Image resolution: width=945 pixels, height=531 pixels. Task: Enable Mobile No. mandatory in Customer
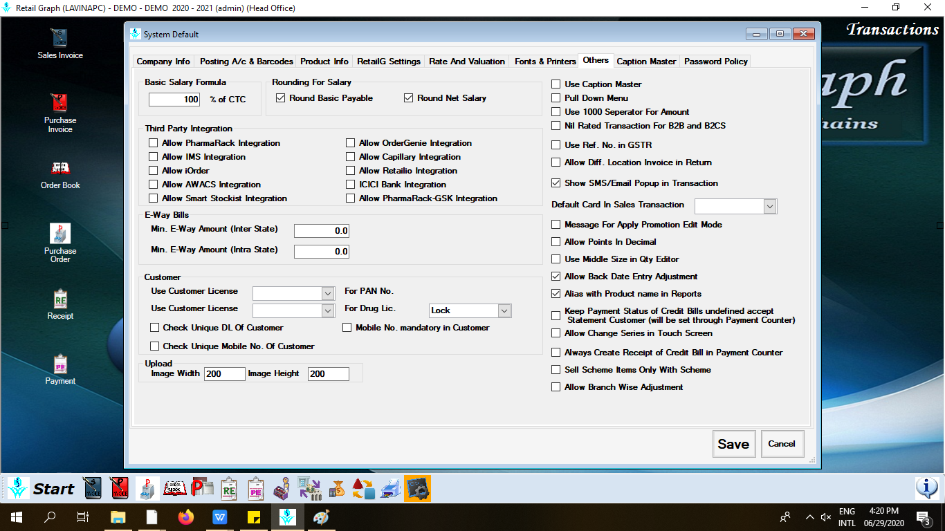tap(347, 328)
